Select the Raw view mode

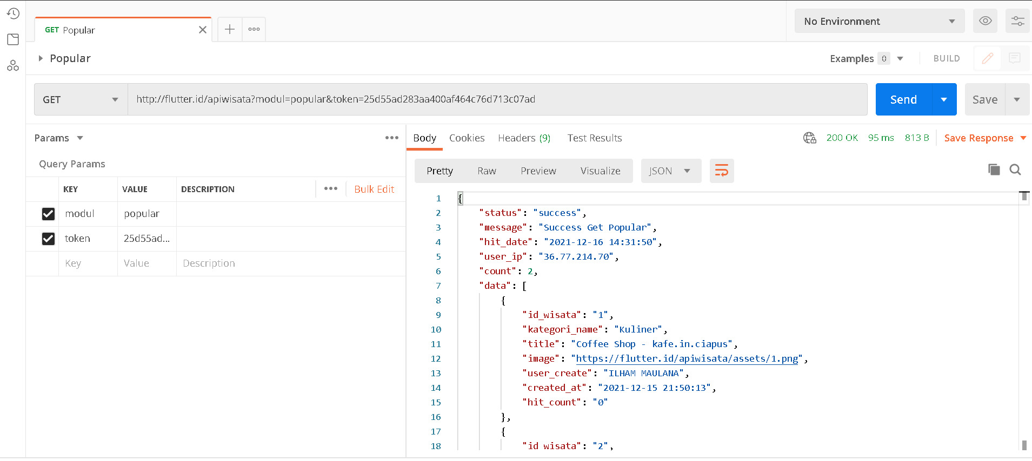487,171
